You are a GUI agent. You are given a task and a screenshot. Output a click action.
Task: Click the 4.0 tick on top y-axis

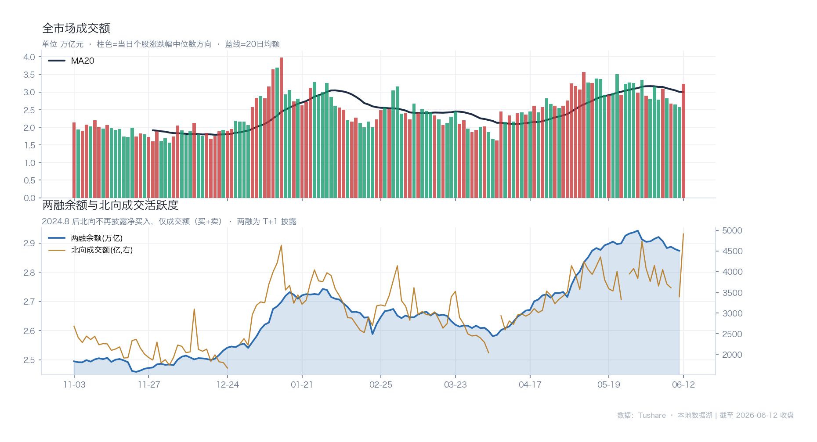29,57
